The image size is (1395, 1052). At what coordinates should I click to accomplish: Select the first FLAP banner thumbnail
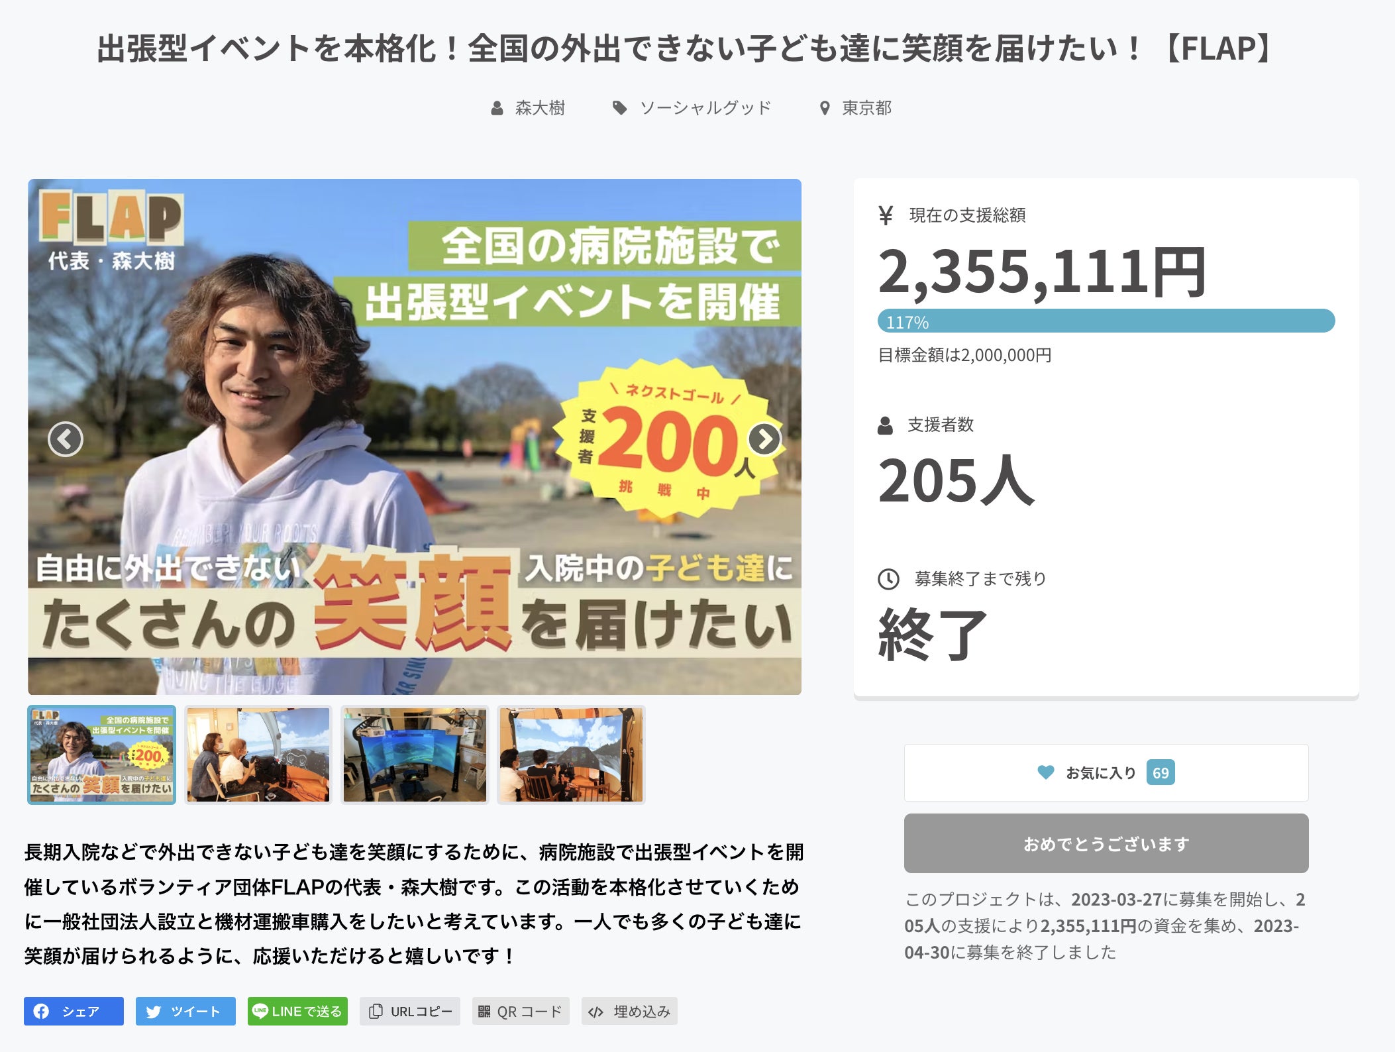point(101,755)
